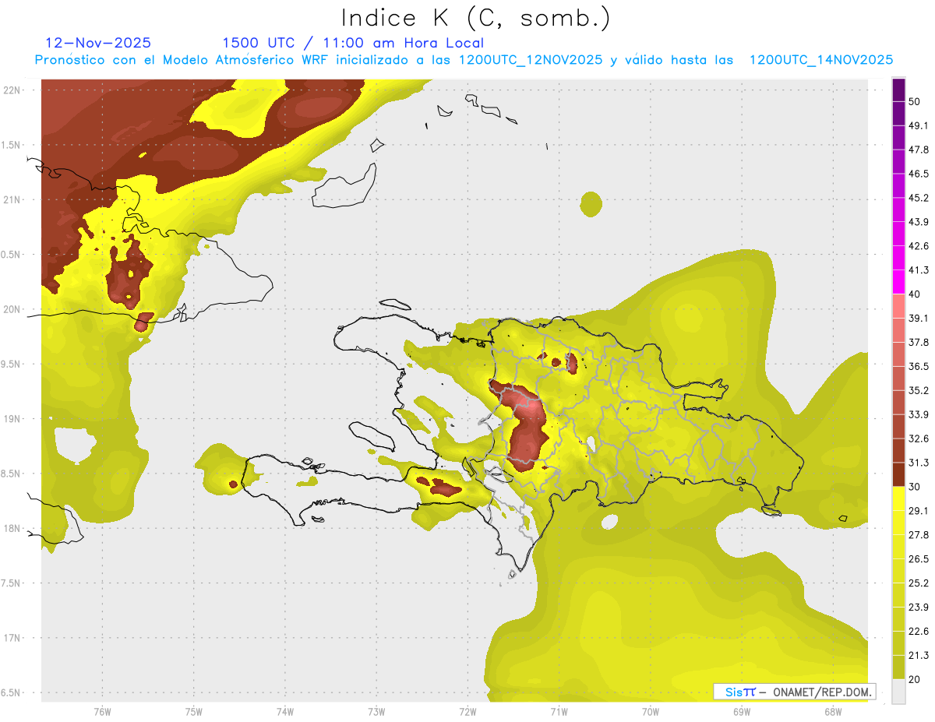The height and width of the screenshot is (722, 935).
Task: Click the latitude label 17N
Action: (12, 638)
